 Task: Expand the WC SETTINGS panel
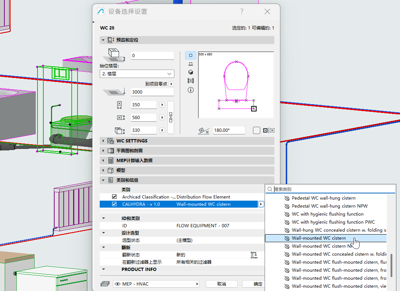click(x=103, y=141)
